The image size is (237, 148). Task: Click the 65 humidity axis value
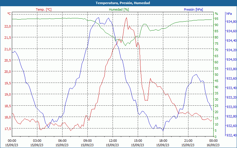pyautogui.click(x=217, y=56)
